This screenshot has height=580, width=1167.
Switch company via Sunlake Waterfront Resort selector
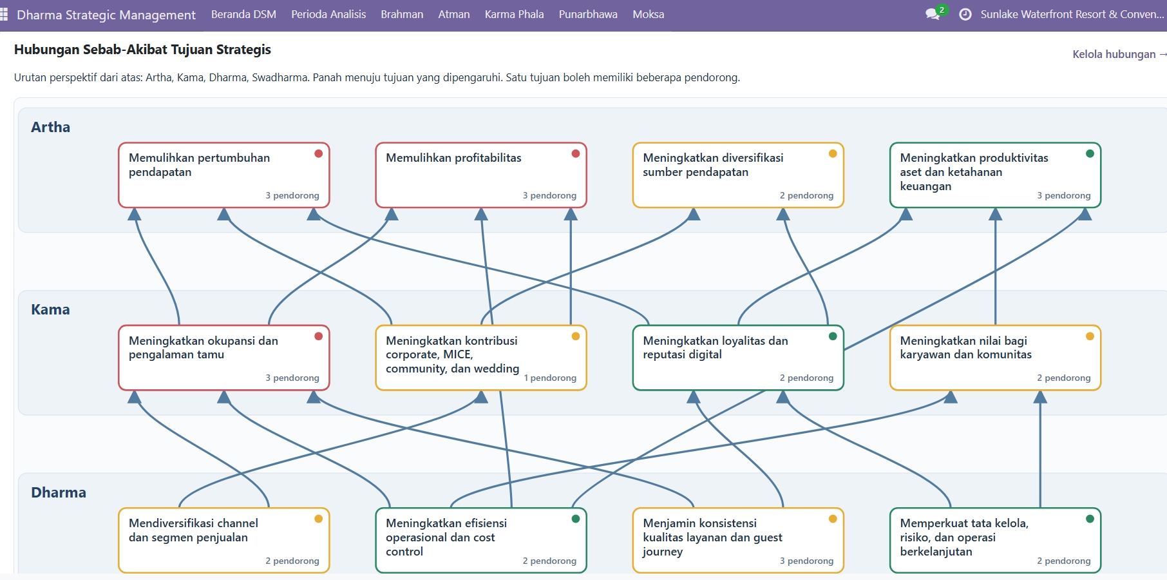[1072, 14]
